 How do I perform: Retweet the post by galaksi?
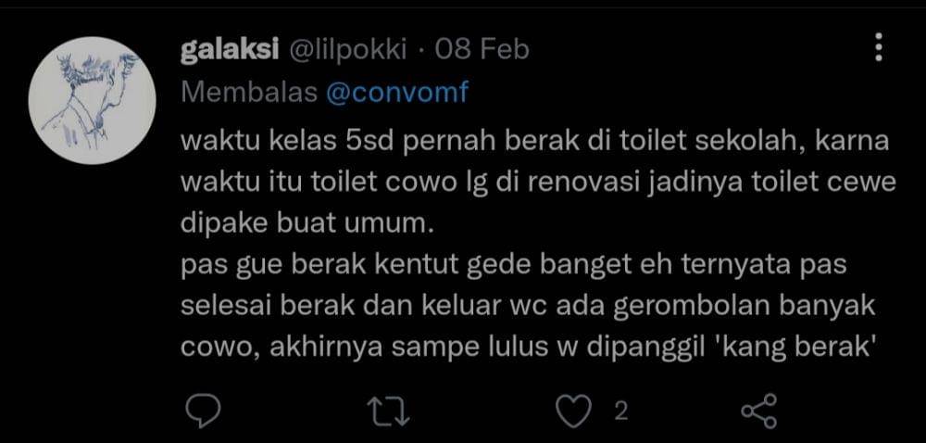tap(386, 411)
